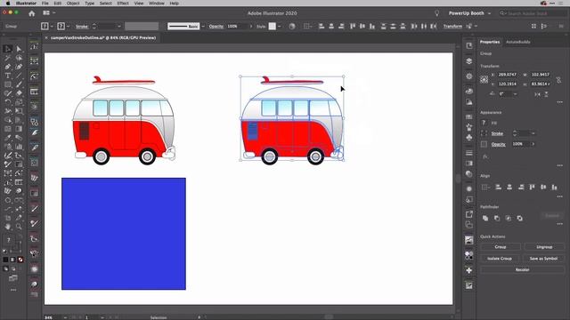Click the Stroke swatch in Appearance section
570x320 pixels.
click(x=484, y=133)
